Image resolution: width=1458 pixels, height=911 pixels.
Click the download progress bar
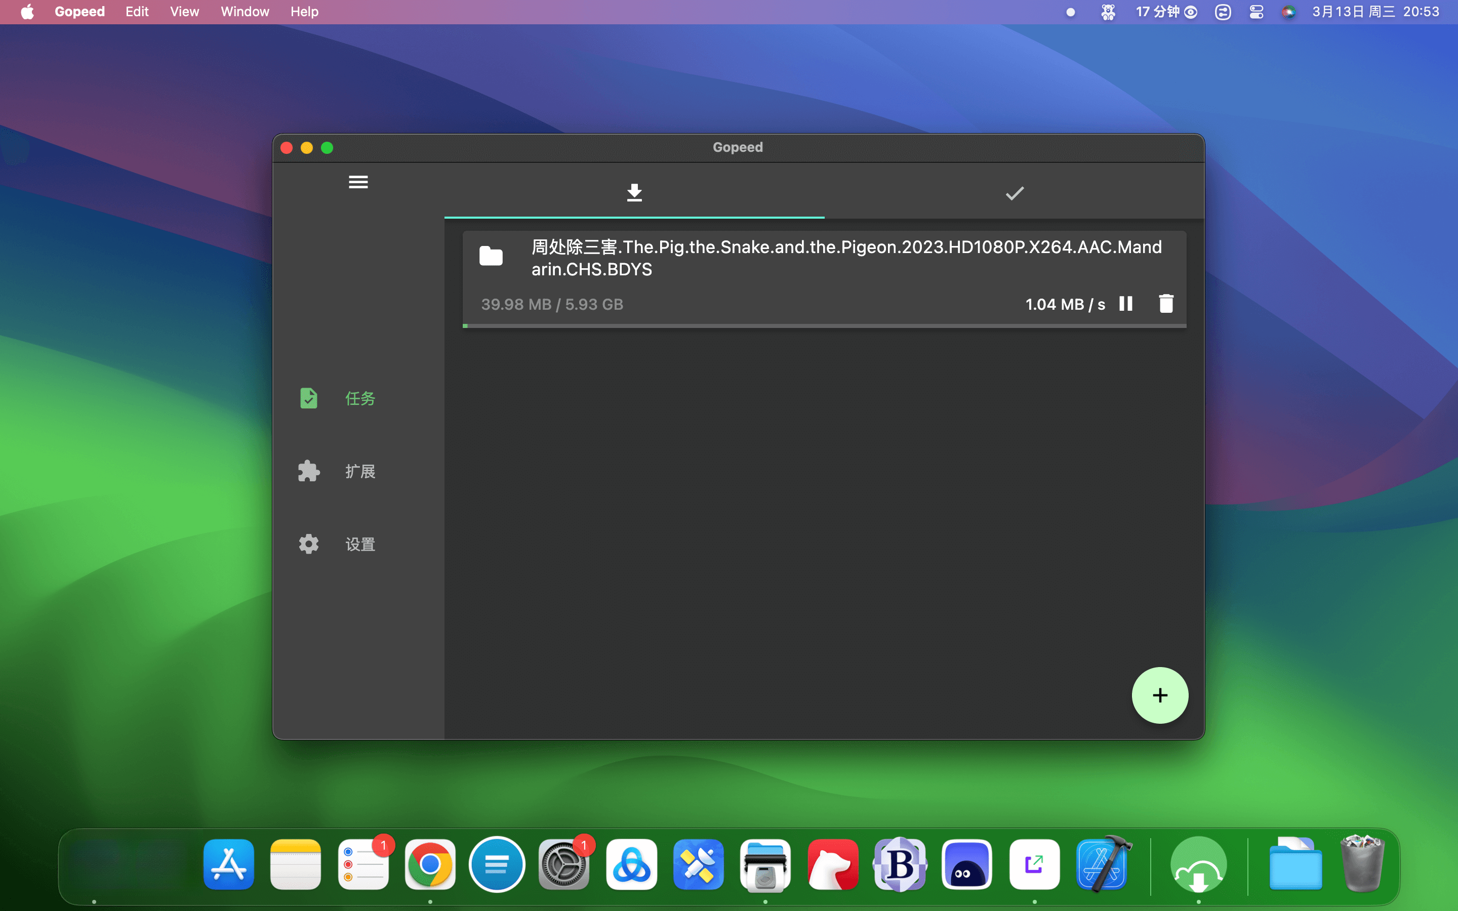click(x=824, y=326)
